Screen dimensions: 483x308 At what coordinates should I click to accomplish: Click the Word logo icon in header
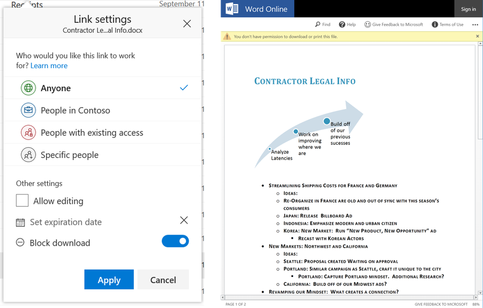tap(232, 9)
